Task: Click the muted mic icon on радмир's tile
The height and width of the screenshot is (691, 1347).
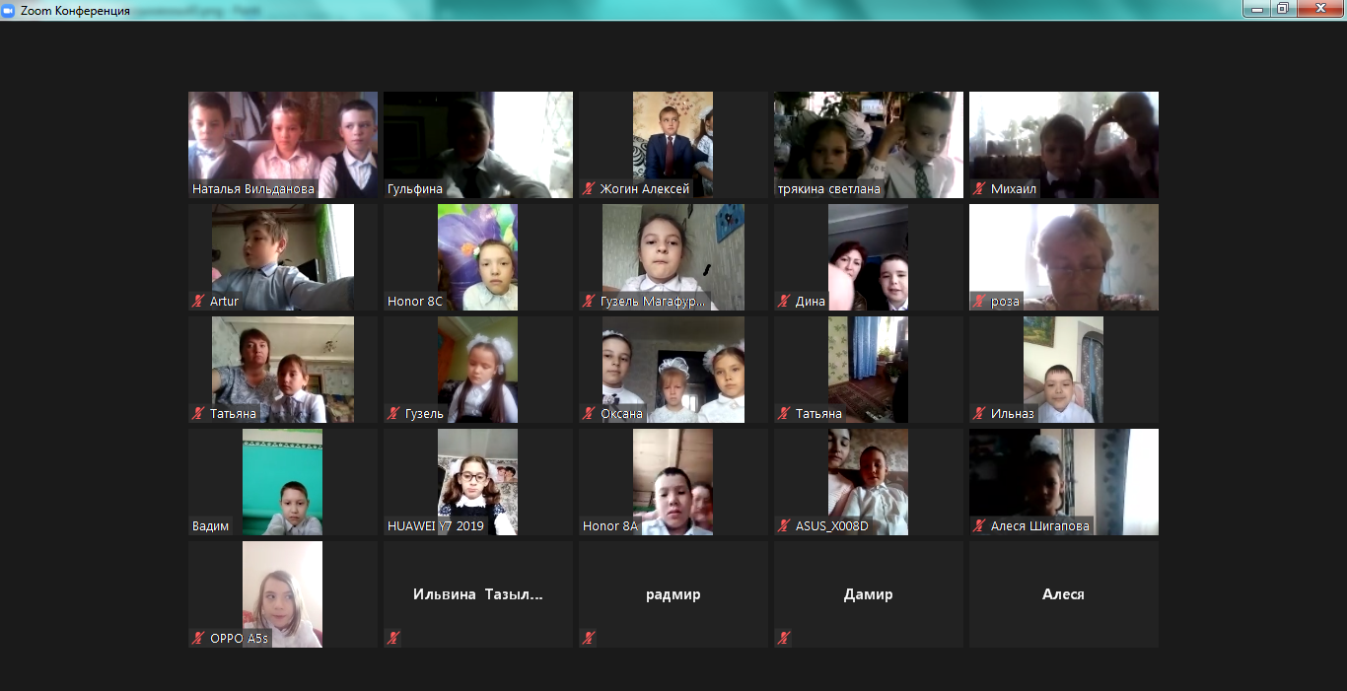Action: [x=589, y=639]
